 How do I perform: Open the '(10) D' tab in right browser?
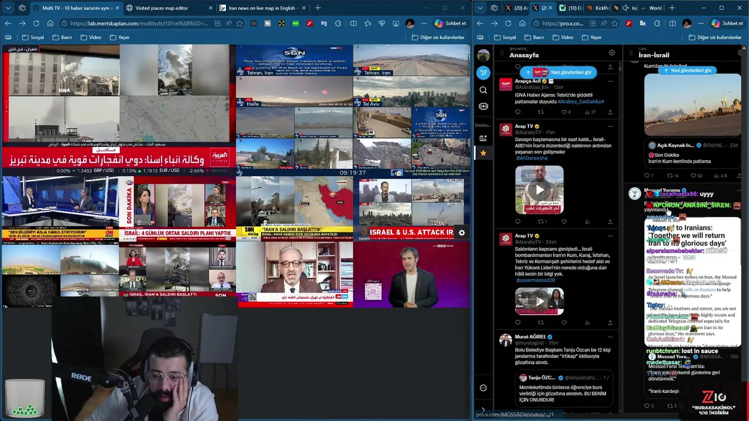pos(571,8)
